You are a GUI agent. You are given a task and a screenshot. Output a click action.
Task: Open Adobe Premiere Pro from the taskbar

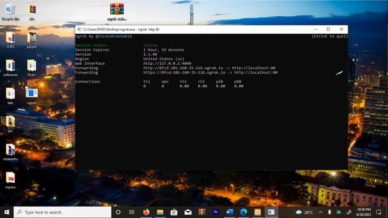(x=216, y=212)
